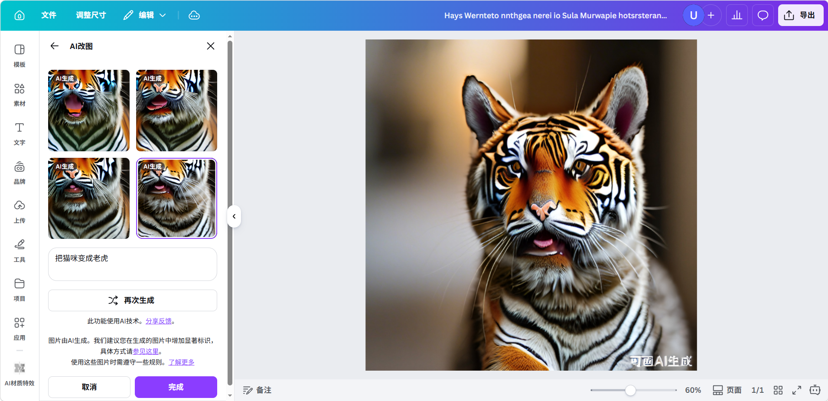Open the comments speech bubble icon
This screenshot has width=828, height=401.
[763, 15]
